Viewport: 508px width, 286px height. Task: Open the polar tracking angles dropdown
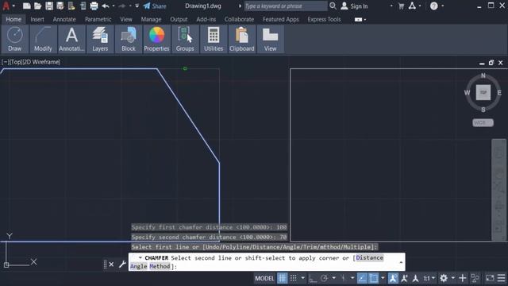(333, 278)
